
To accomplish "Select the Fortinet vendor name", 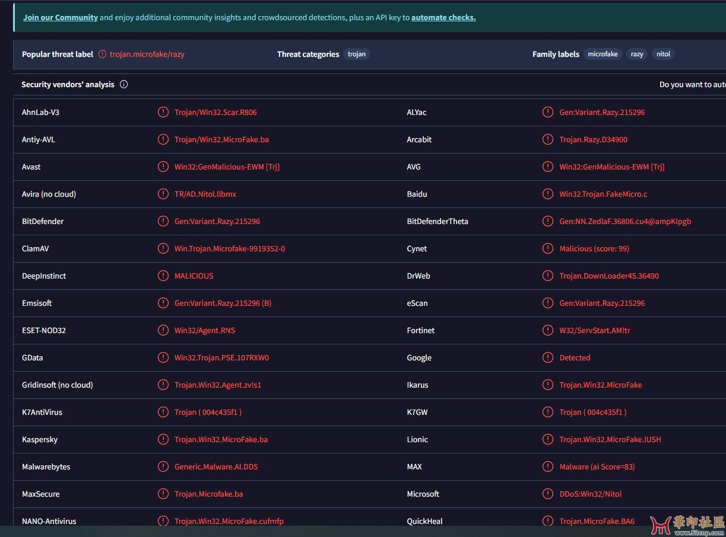I will [x=421, y=330].
